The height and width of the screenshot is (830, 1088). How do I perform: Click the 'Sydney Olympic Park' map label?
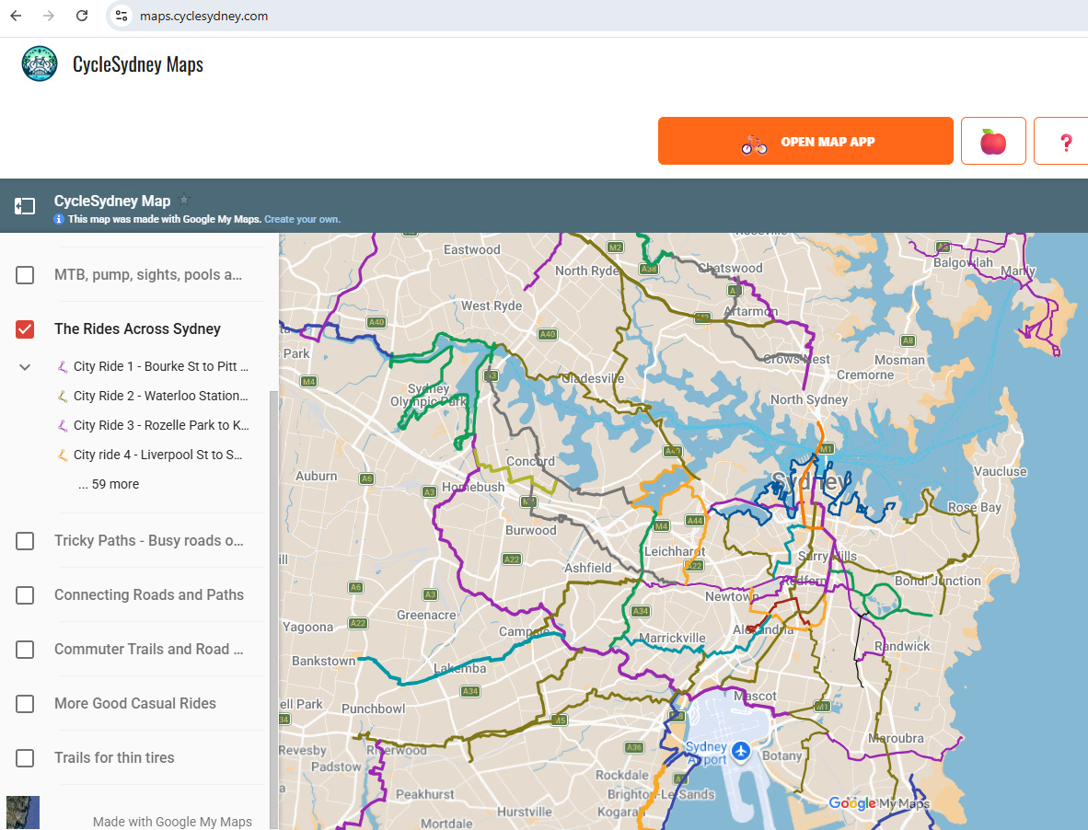click(429, 395)
